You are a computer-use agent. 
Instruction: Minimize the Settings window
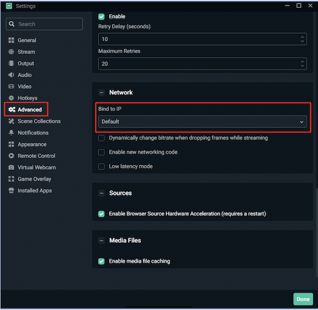click(287, 5)
